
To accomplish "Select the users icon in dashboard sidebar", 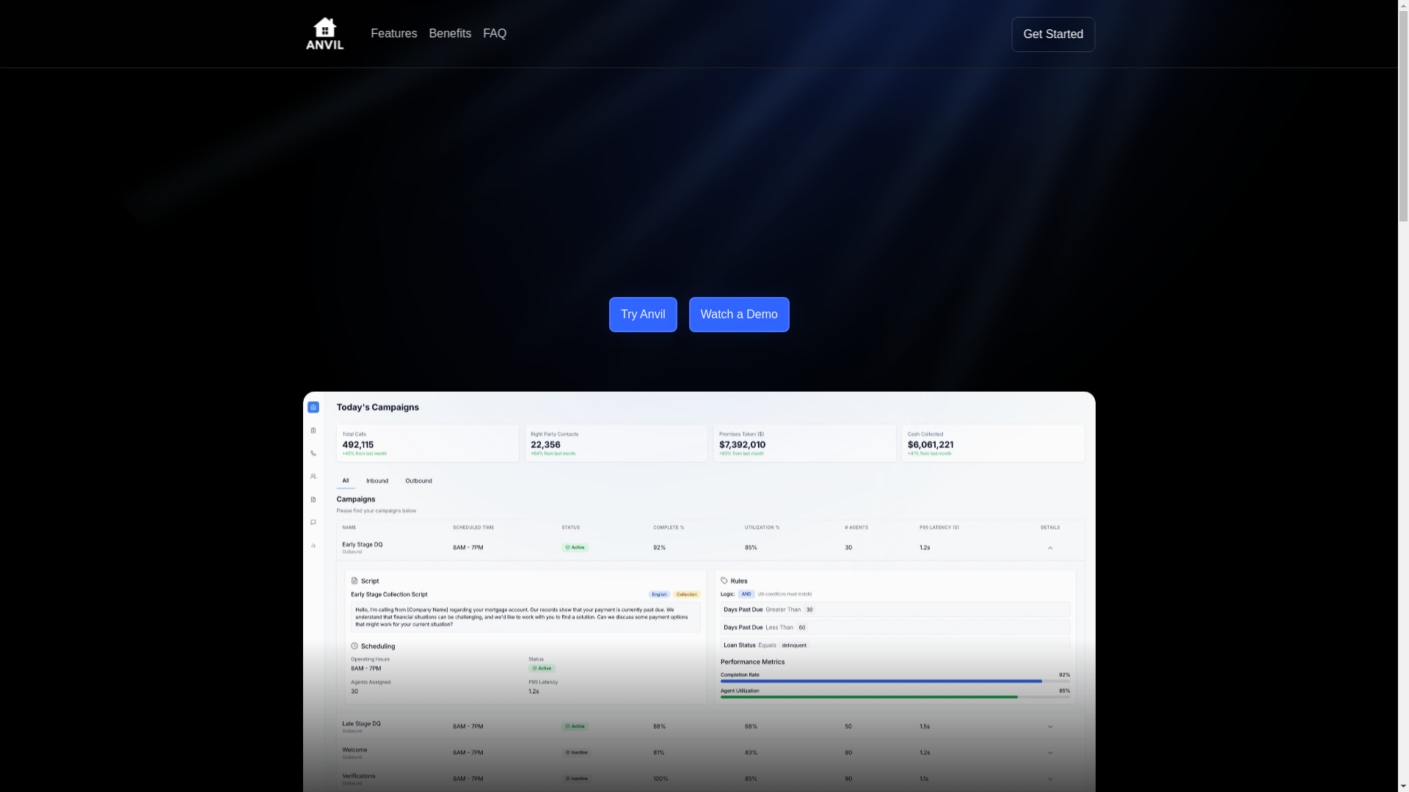I will click(313, 477).
